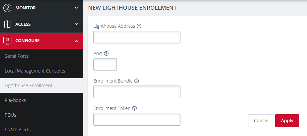Click the Enrollment Bundle help icon

coord(137,81)
